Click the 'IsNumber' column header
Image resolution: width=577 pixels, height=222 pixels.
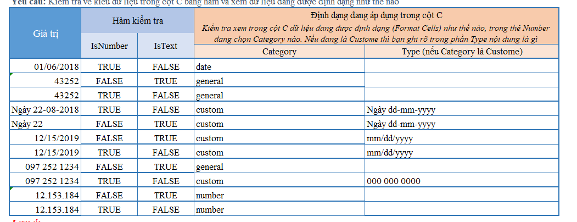[x=109, y=46]
